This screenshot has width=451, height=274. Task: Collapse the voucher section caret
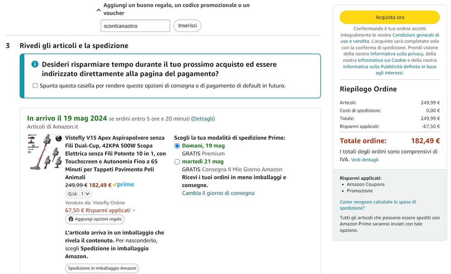98,10
